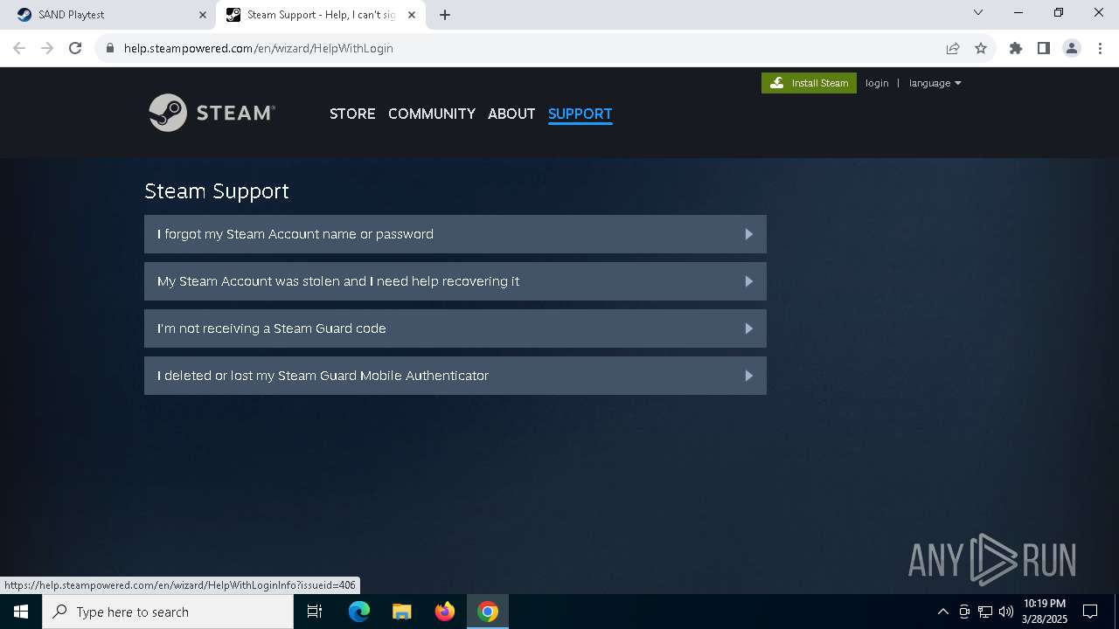Close the Steam Support tab
Screen dimensions: 1119x629
click(412, 15)
